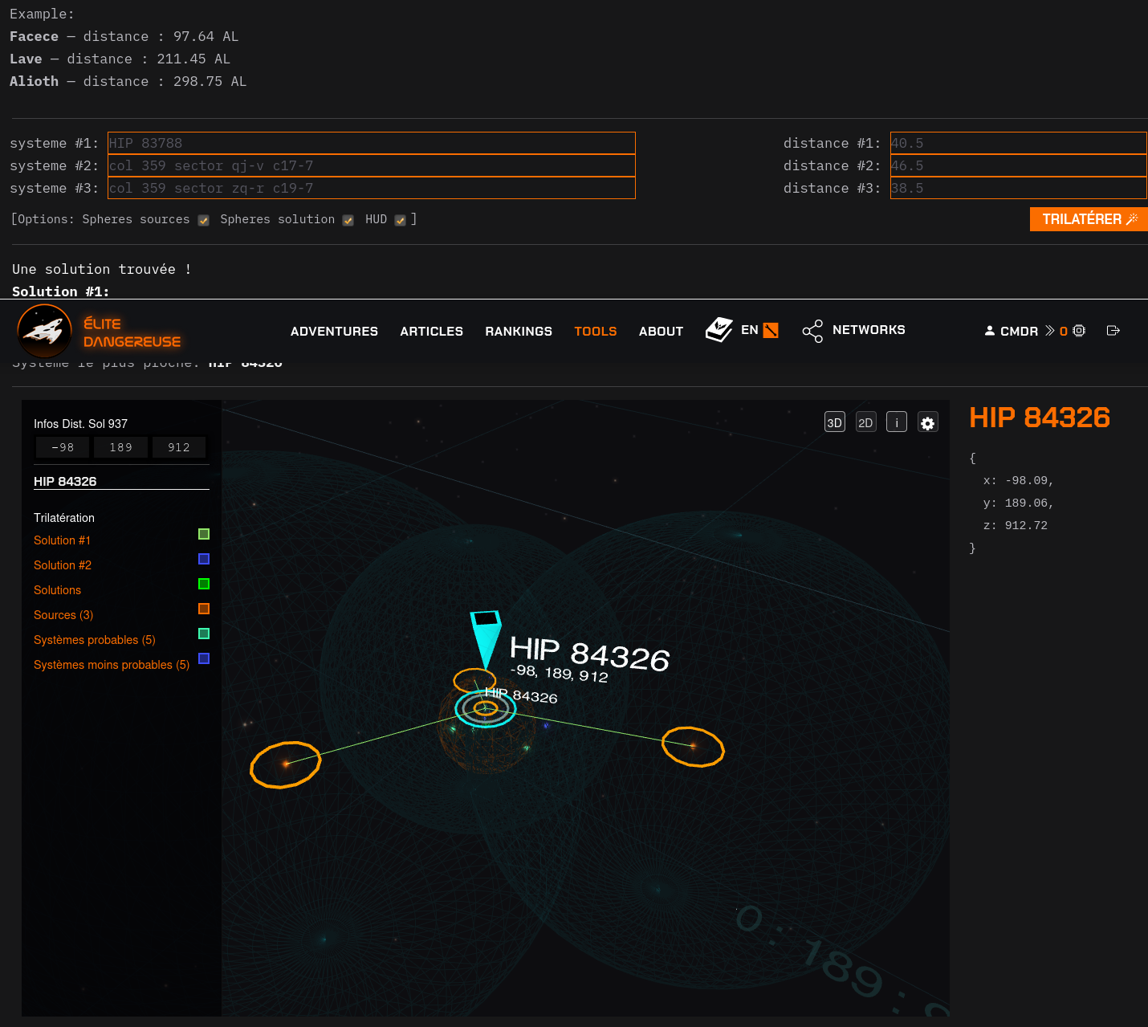
Task: Switch the map to 3D view
Action: (835, 422)
